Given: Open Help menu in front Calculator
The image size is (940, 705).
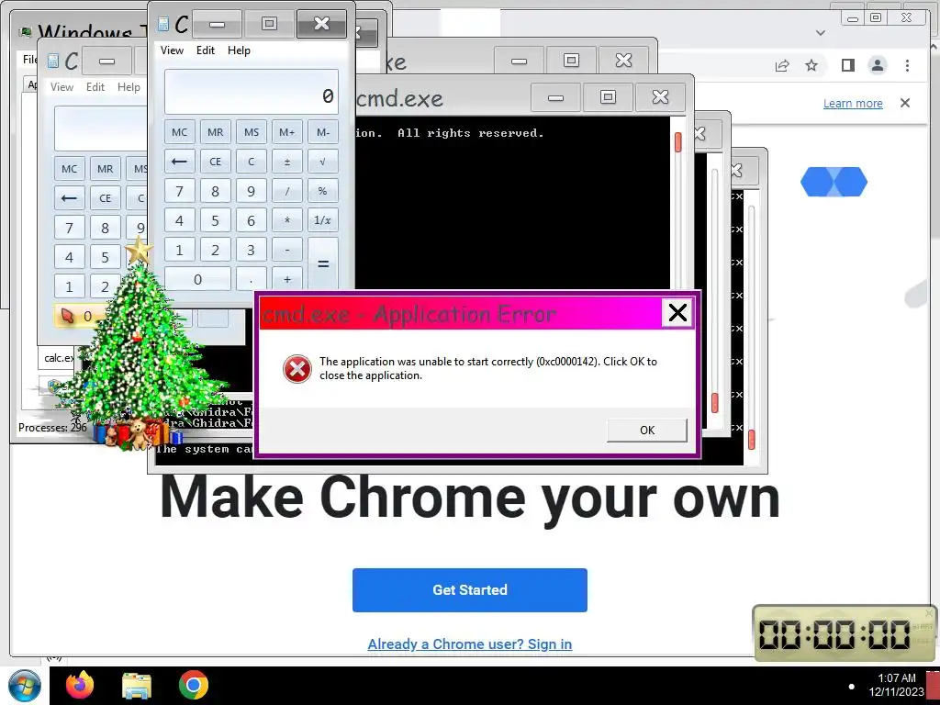Looking at the screenshot, I should pyautogui.click(x=239, y=50).
